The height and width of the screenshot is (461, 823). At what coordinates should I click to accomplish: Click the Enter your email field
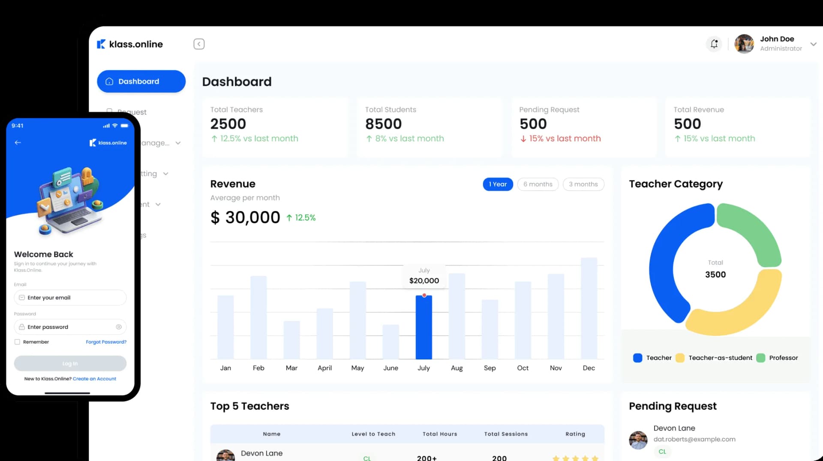70,298
